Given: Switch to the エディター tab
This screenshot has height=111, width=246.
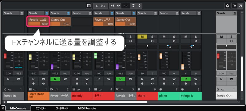Looking at the screenshot, I should 41,108.
